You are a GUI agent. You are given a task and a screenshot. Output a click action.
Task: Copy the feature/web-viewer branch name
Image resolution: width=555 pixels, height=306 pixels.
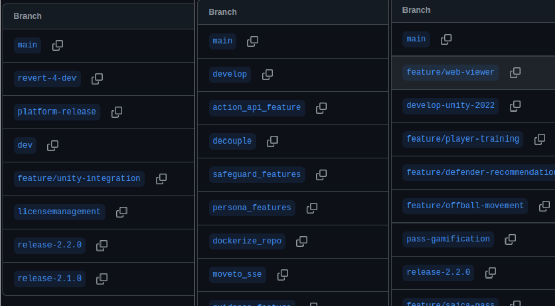pyautogui.click(x=515, y=72)
